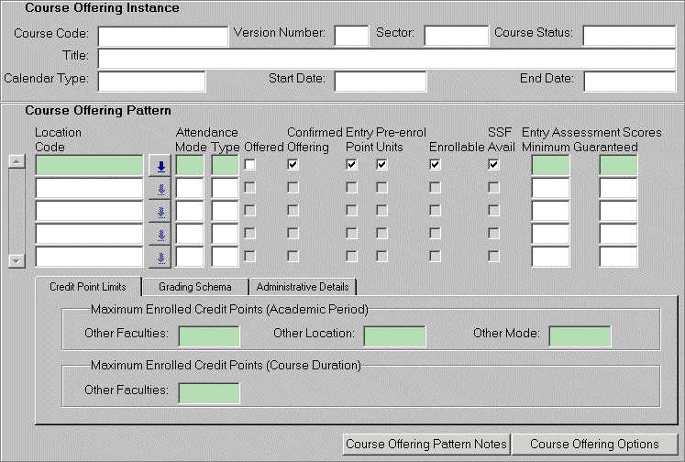Click the fourth row Location Code lookup arrow
The height and width of the screenshot is (462, 685).
coord(160,235)
